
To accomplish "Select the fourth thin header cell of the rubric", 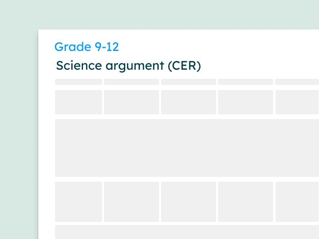I will pyautogui.click(x=246, y=82).
